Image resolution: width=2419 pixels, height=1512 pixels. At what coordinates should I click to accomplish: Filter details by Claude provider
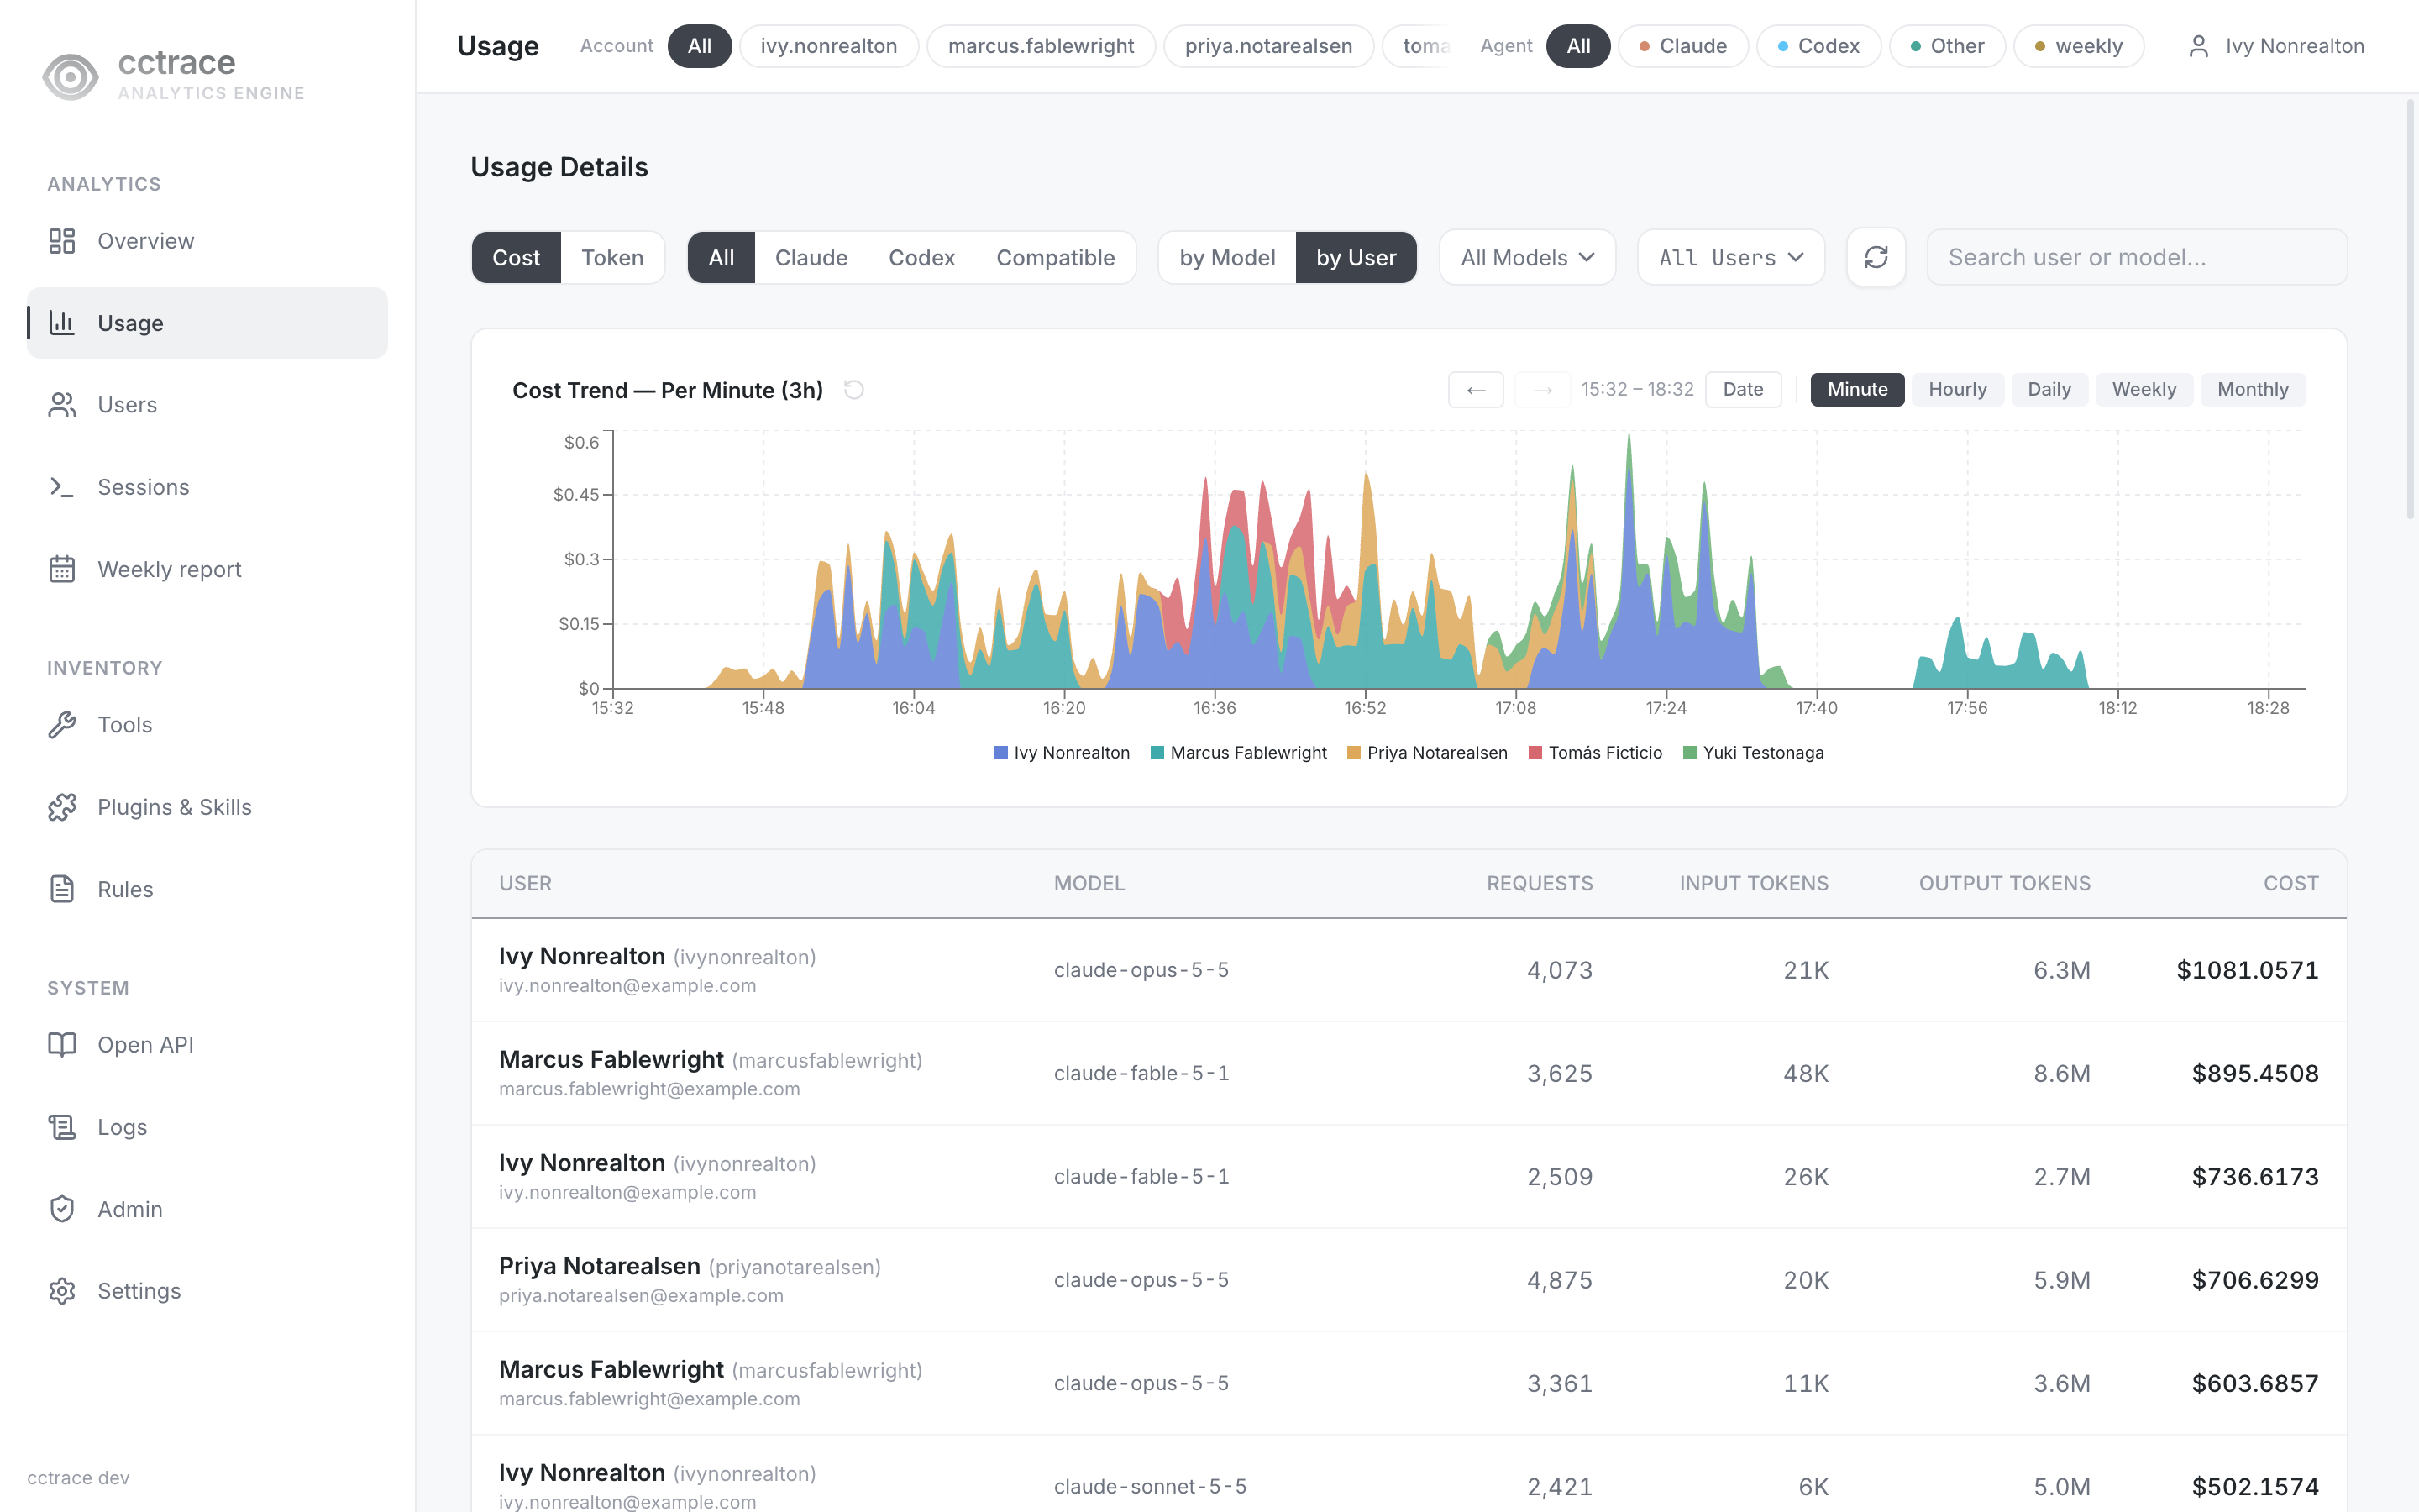tap(811, 258)
